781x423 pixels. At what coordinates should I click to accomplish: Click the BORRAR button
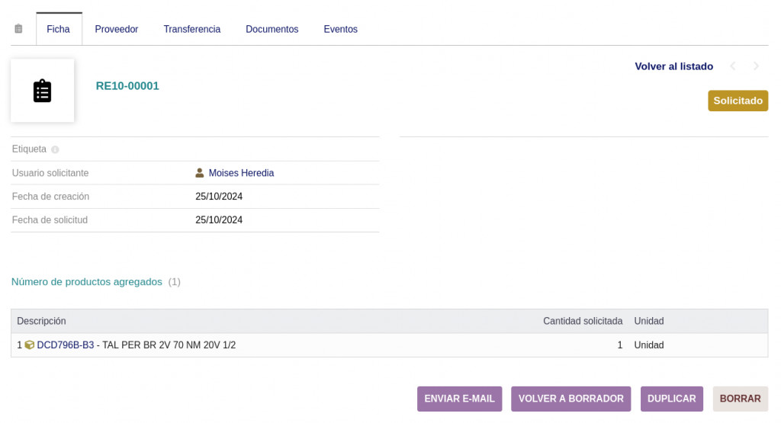(740, 399)
